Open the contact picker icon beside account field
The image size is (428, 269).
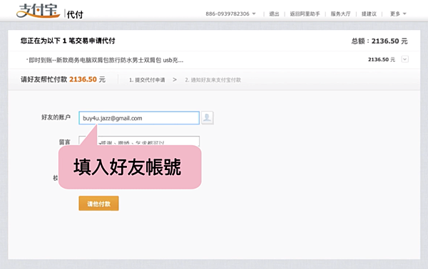pyautogui.click(x=207, y=118)
